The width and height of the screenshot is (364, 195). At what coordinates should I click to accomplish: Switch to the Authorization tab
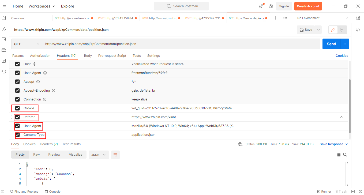[x=40, y=56]
